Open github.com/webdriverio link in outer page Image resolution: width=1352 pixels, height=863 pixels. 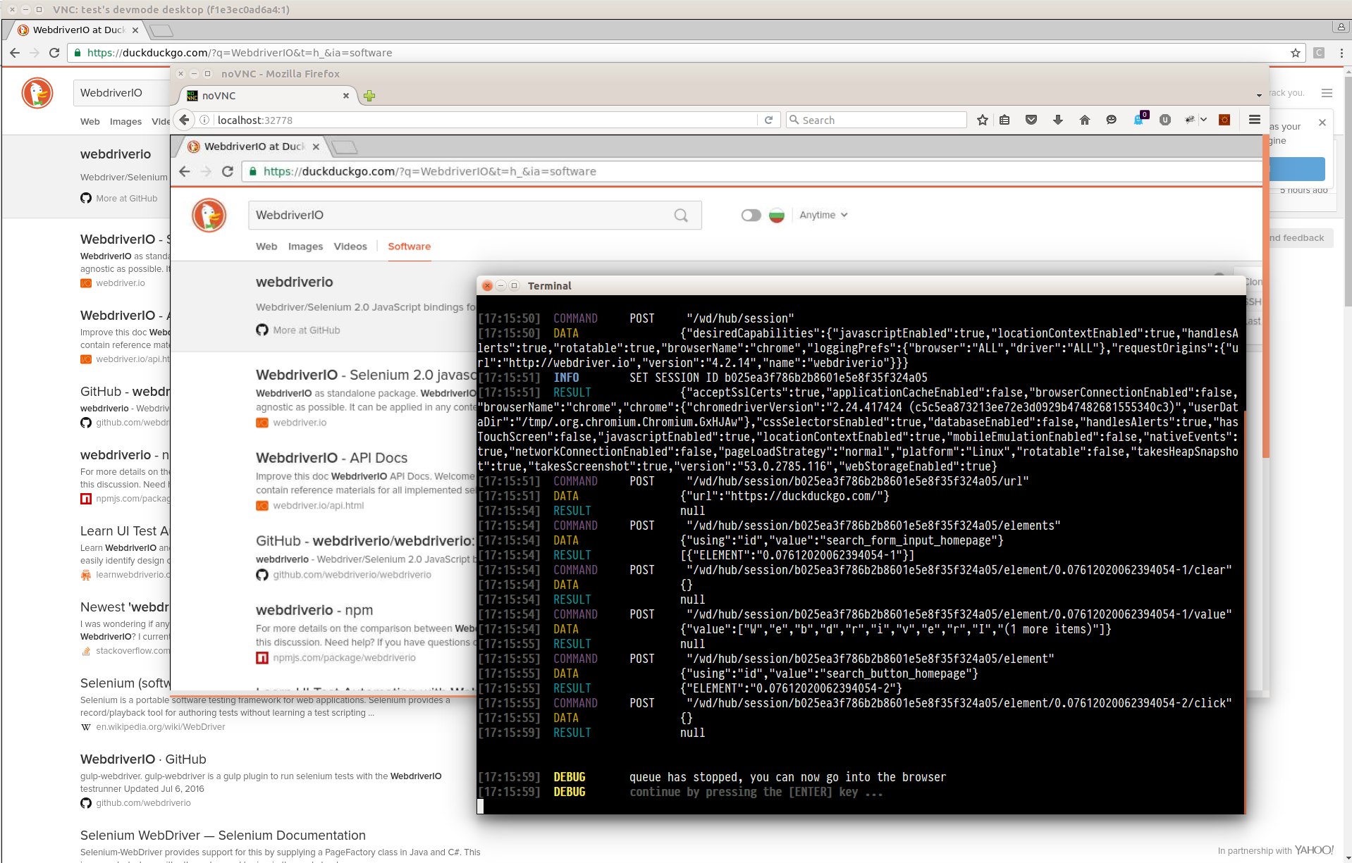143,803
